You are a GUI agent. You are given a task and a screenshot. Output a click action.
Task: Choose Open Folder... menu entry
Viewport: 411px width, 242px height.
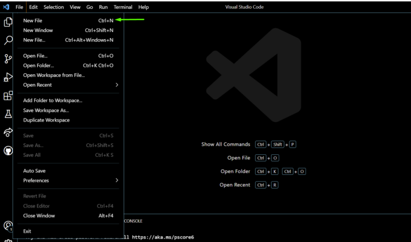(68, 66)
